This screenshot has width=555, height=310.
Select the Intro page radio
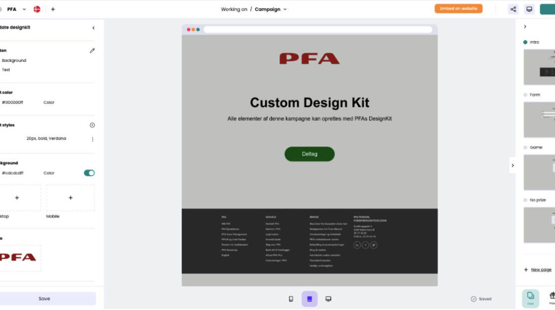(525, 42)
